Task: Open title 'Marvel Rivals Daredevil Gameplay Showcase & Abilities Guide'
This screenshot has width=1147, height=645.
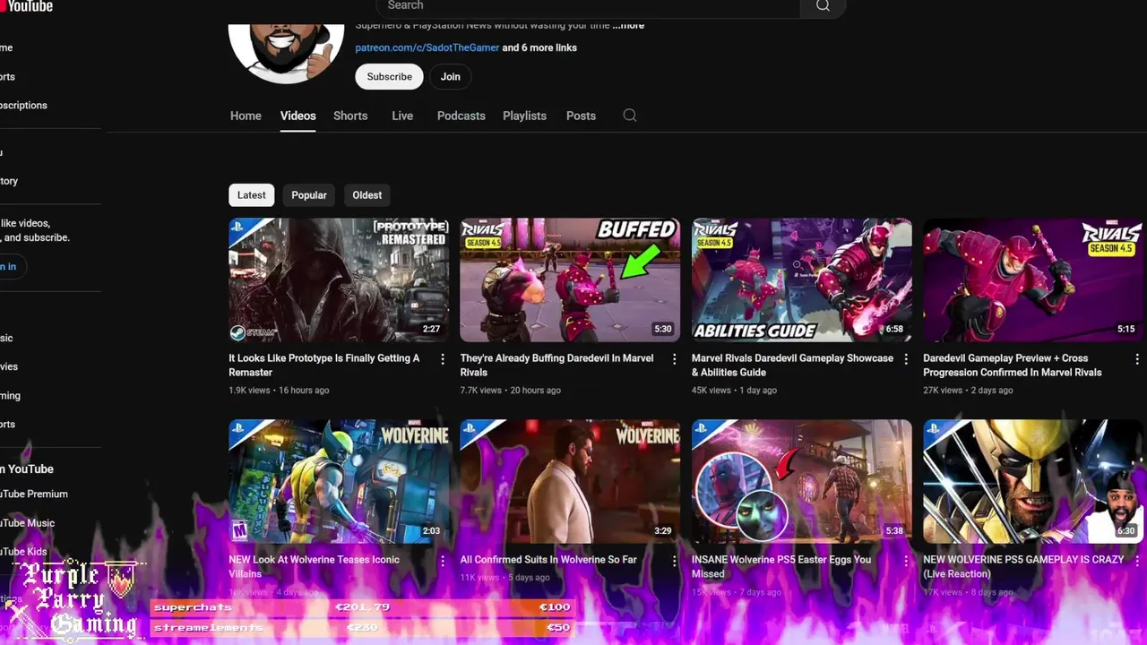Action: (792, 365)
